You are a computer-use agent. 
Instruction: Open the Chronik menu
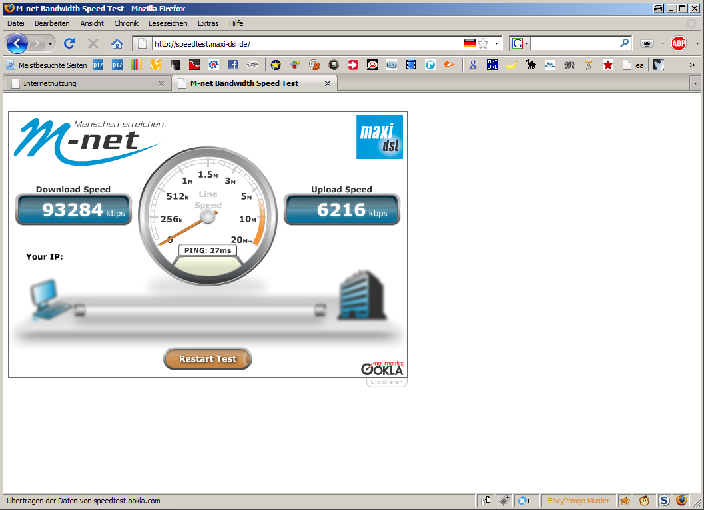pos(126,23)
